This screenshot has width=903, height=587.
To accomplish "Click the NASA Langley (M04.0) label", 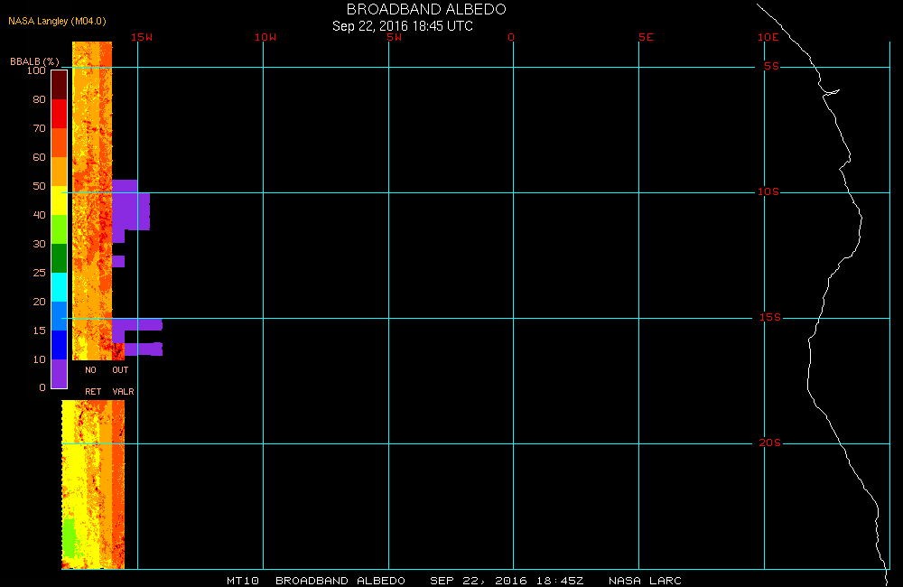I will 57,21.
